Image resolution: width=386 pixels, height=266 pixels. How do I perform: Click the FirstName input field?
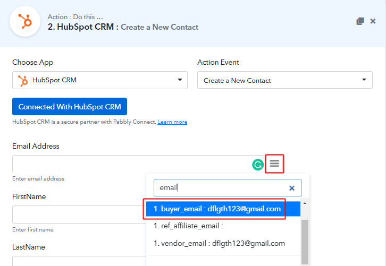[79, 214]
